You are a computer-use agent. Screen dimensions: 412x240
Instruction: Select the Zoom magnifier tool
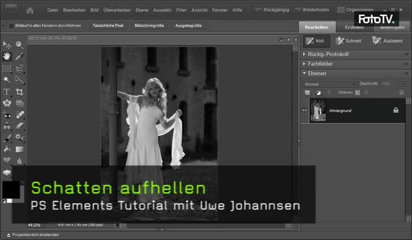pos(19,45)
